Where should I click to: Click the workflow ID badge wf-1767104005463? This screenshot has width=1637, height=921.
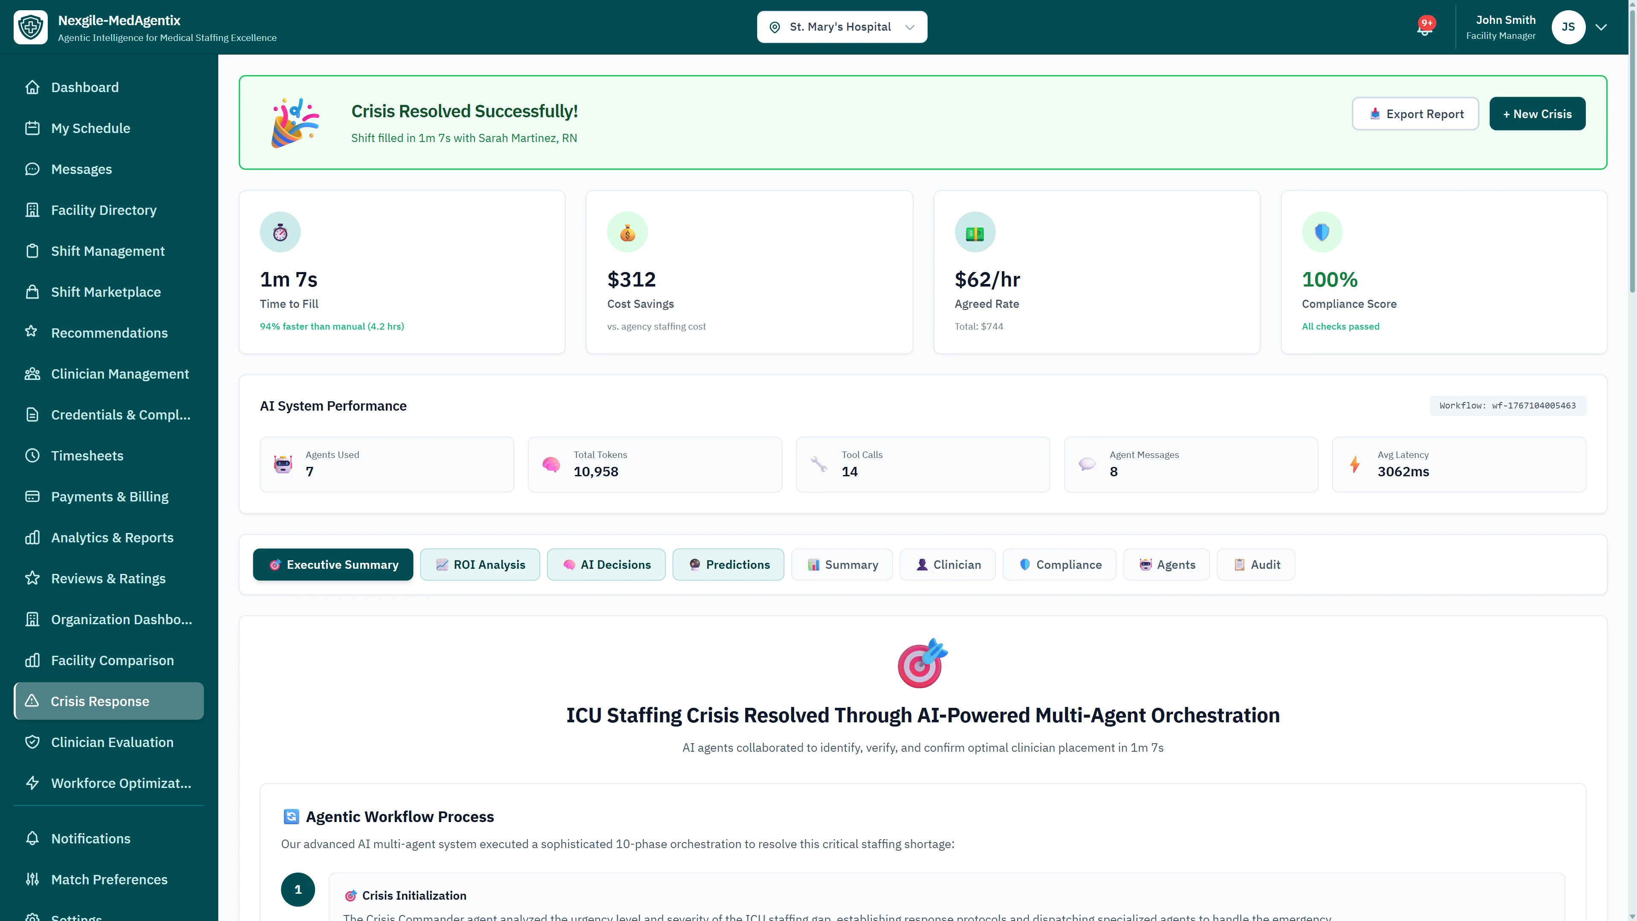coord(1507,405)
